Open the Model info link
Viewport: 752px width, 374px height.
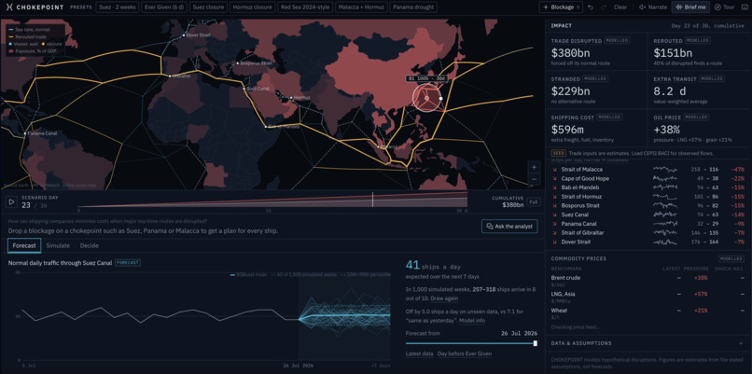click(x=472, y=320)
